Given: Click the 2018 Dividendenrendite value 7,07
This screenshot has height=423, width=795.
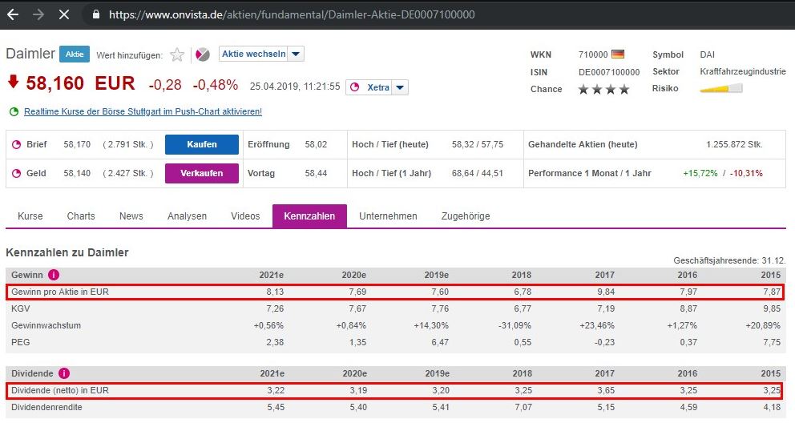Looking at the screenshot, I should [x=523, y=407].
